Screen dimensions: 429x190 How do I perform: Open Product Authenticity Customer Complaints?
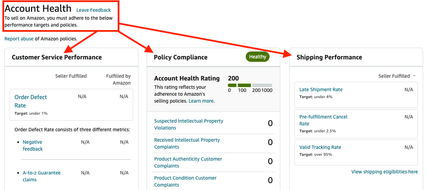[x=188, y=162]
